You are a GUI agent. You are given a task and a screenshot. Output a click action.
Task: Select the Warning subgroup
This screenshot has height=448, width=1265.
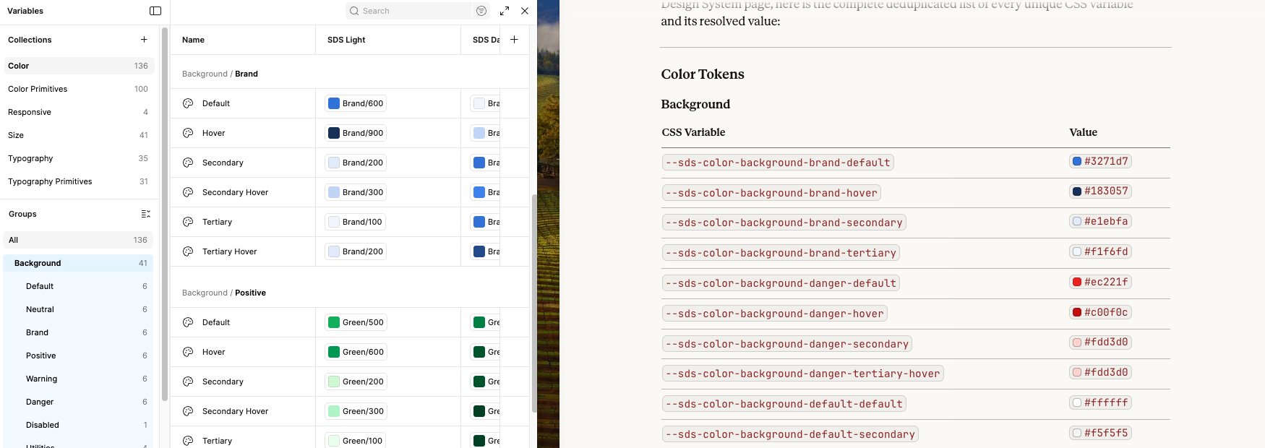(78, 379)
